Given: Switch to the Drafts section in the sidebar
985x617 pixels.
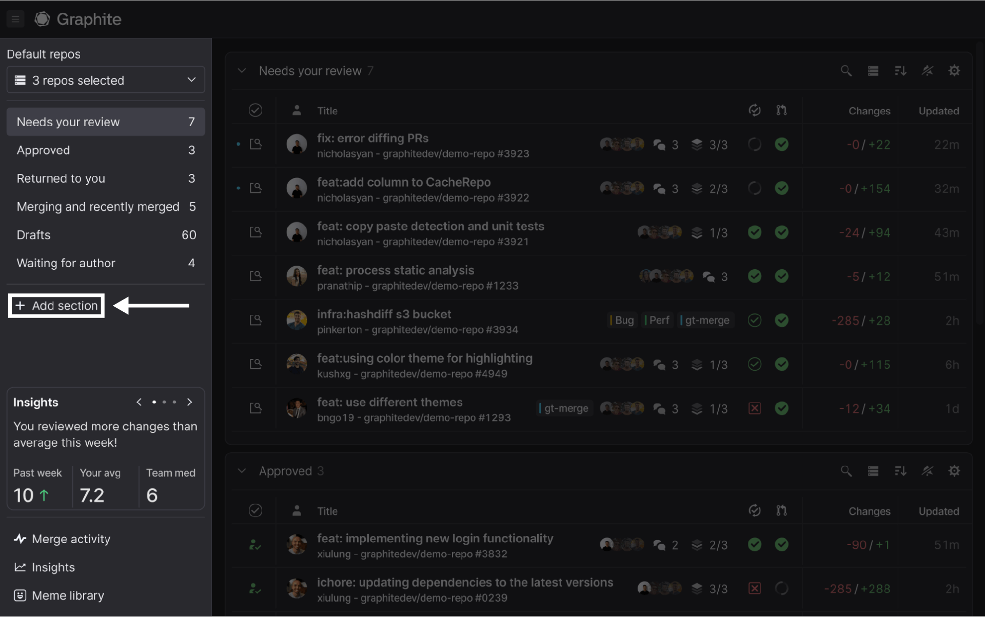Looking at the screenshot, I should pyautogui.click(x=33, y=234).
